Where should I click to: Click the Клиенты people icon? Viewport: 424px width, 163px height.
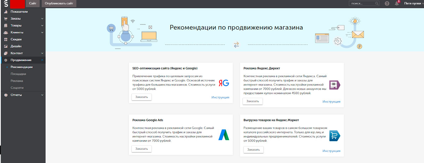[6, 32]
